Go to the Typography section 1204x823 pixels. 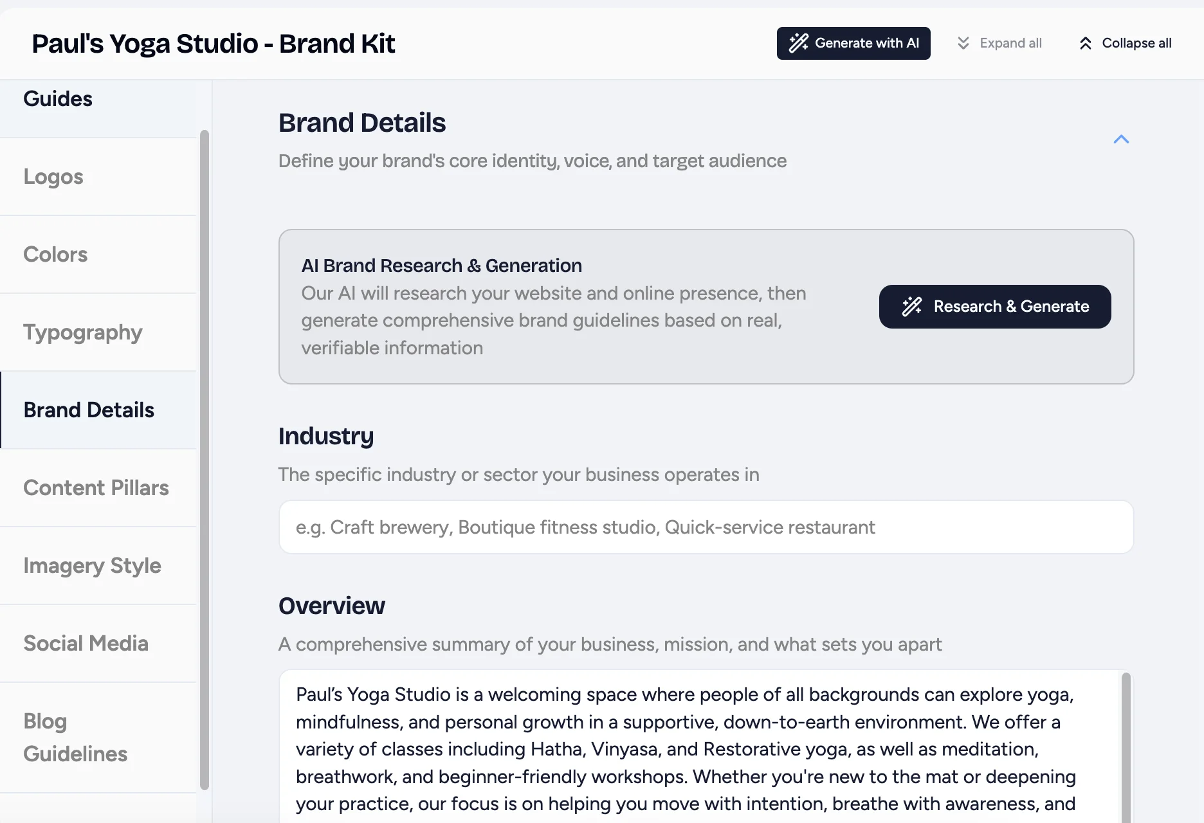tap(98, 332)
